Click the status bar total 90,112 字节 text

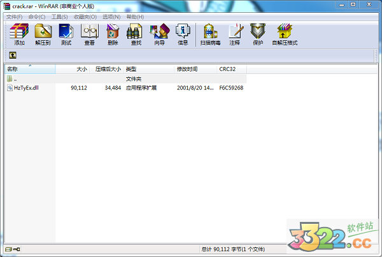point(233,249)
